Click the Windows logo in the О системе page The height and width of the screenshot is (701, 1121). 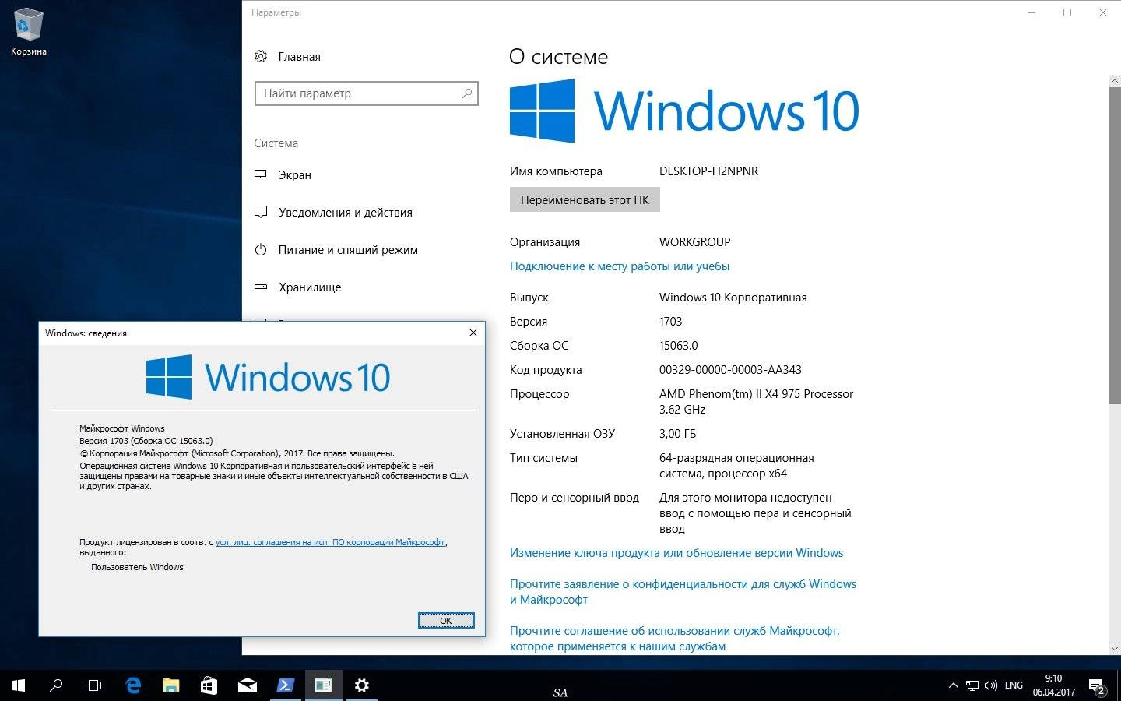pyautogui.click(x=542, y=111)
